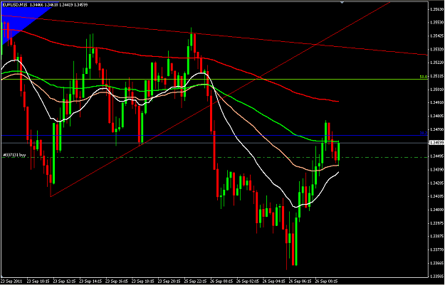This screenshot has width=445, height=285.
Task: Click the blue 38.2 Fibonacci level label
Action: (x=424, y=133)
